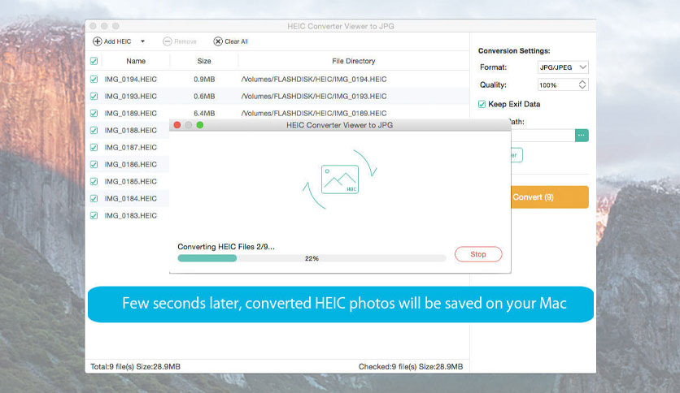
Task: Uncheck IMG_0193.HEIC checkbox
Action: pyautogui.click(x=94, y=96)
